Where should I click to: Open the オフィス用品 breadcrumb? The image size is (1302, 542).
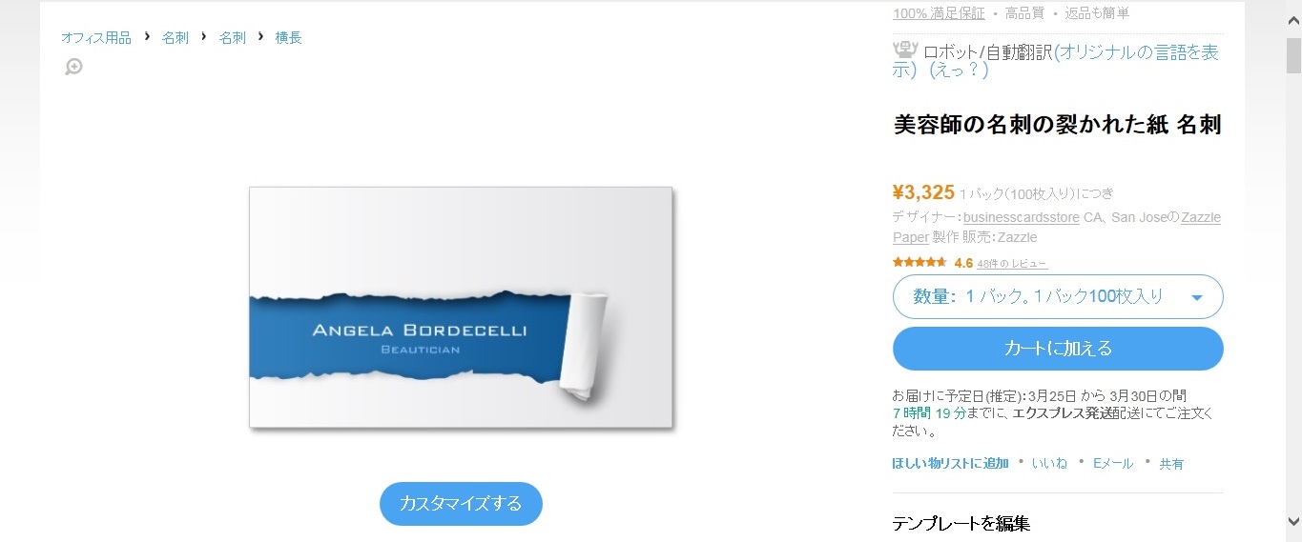[x=96, y=37]
